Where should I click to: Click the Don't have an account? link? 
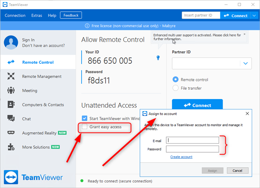click(43, 46)
